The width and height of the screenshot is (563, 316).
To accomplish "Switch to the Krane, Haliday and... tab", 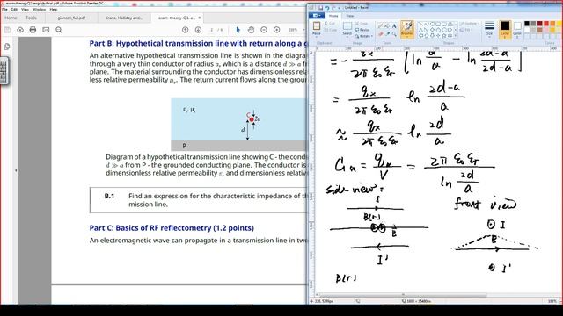I will [124, 18].
